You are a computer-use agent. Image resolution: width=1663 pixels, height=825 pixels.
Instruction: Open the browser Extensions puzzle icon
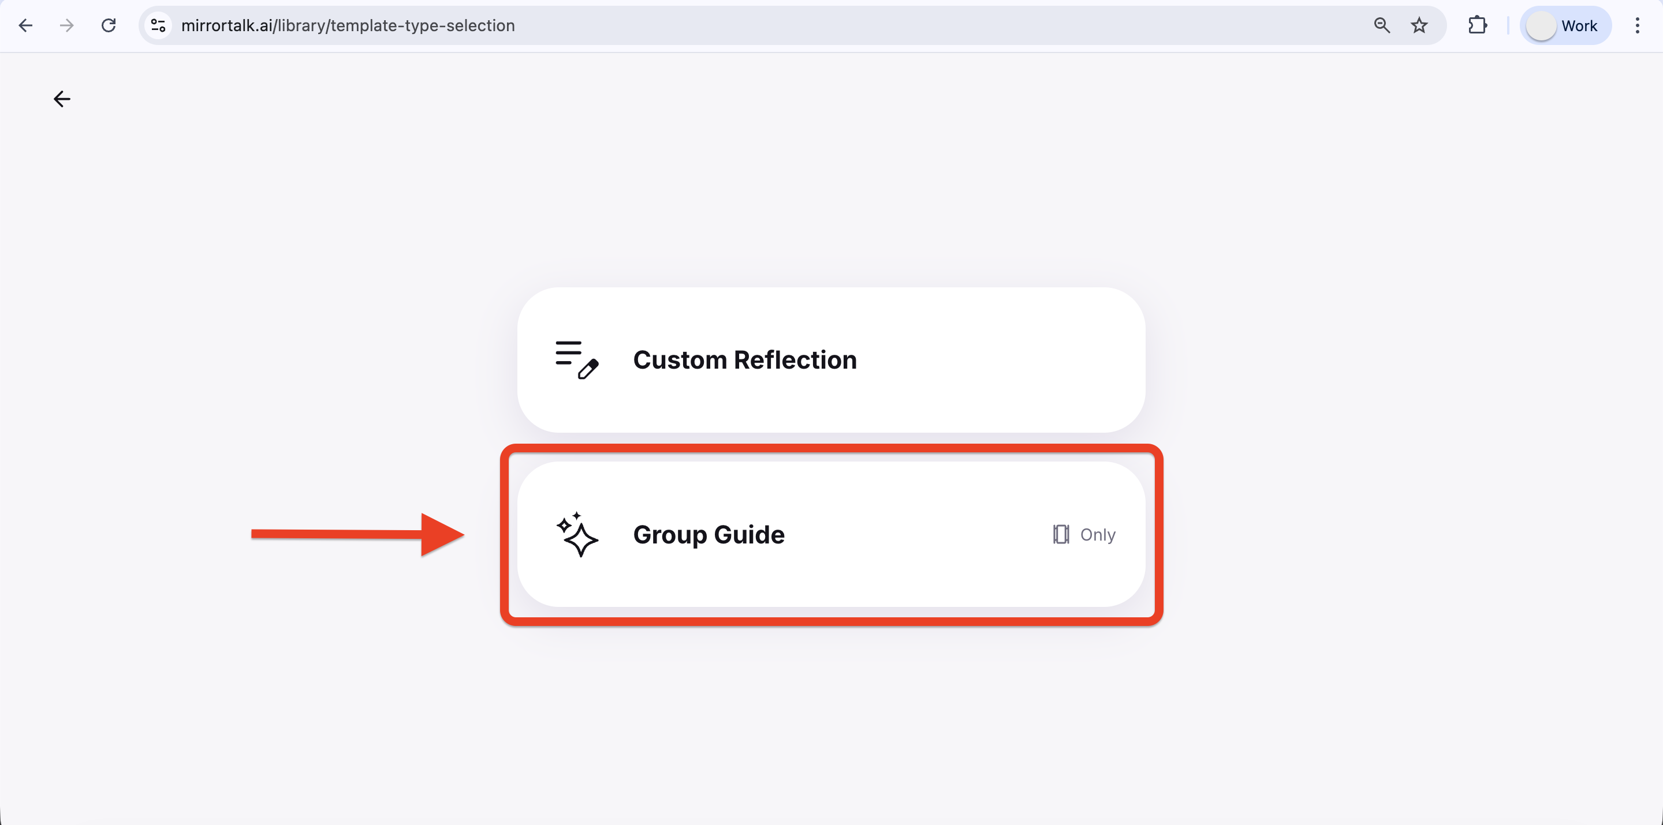coord(1477,26)
